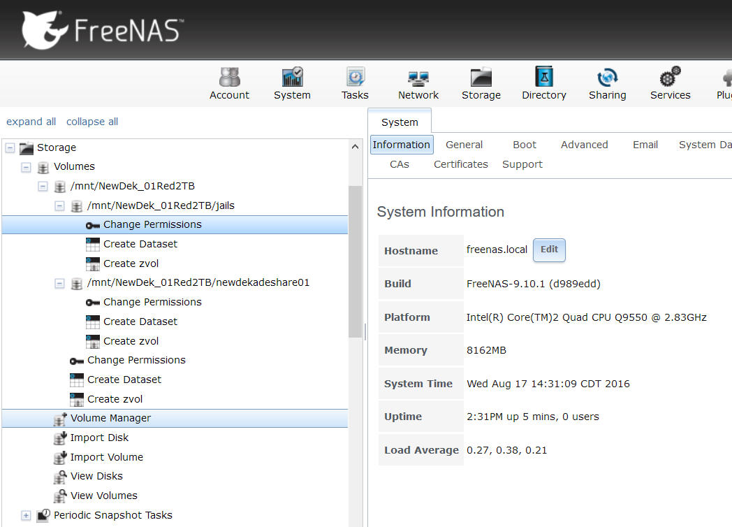Select Volume Manager in tree
Screen dimensions: 732x527
coord(175,418)
